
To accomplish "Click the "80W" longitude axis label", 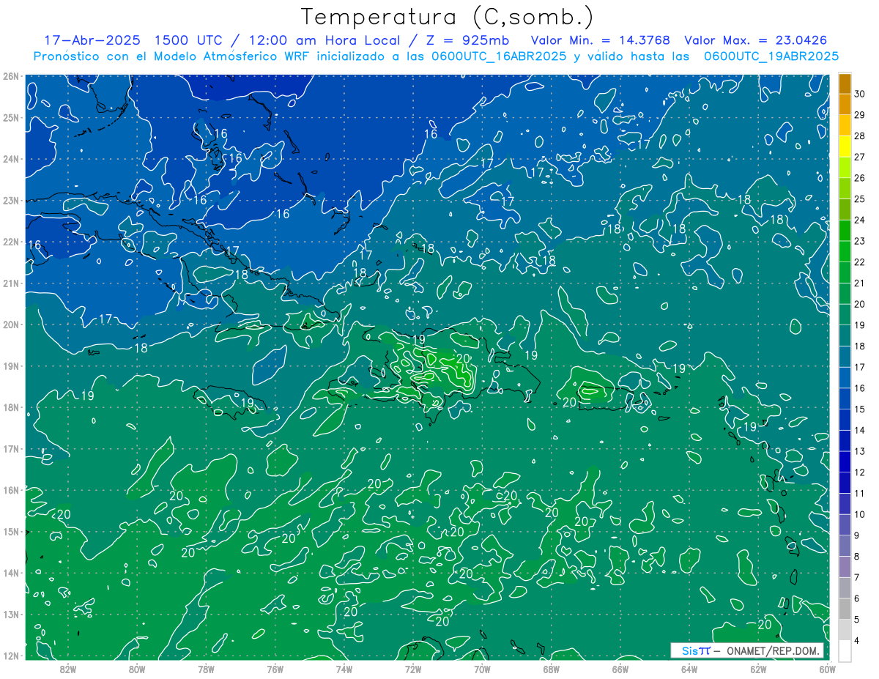I will coord(136,669).
